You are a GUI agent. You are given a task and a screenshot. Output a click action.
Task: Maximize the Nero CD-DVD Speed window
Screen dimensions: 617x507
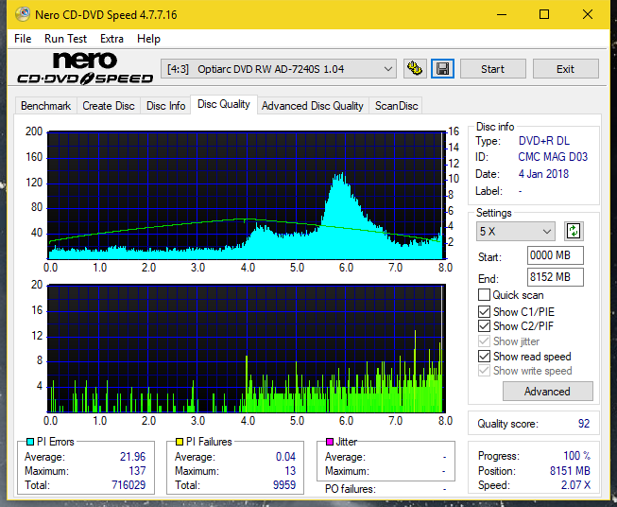tap(544, 14)
